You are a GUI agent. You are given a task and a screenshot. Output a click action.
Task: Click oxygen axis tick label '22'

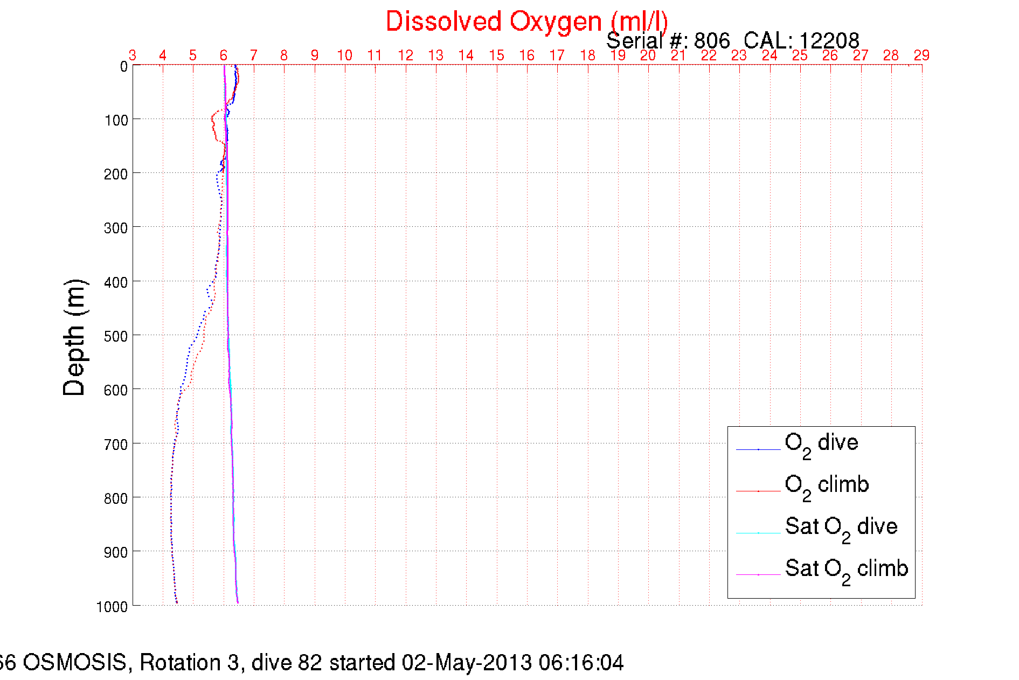tap(709, 55)
